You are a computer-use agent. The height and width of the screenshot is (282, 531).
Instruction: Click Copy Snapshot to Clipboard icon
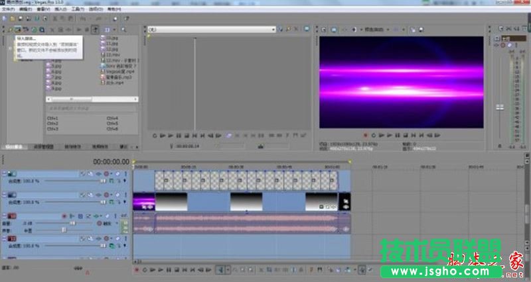point(413,30)
